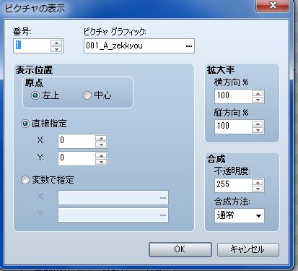Increase the 縦方向 % zoom value
This screenshot has height=271, width=298.
tap(258, 124)
